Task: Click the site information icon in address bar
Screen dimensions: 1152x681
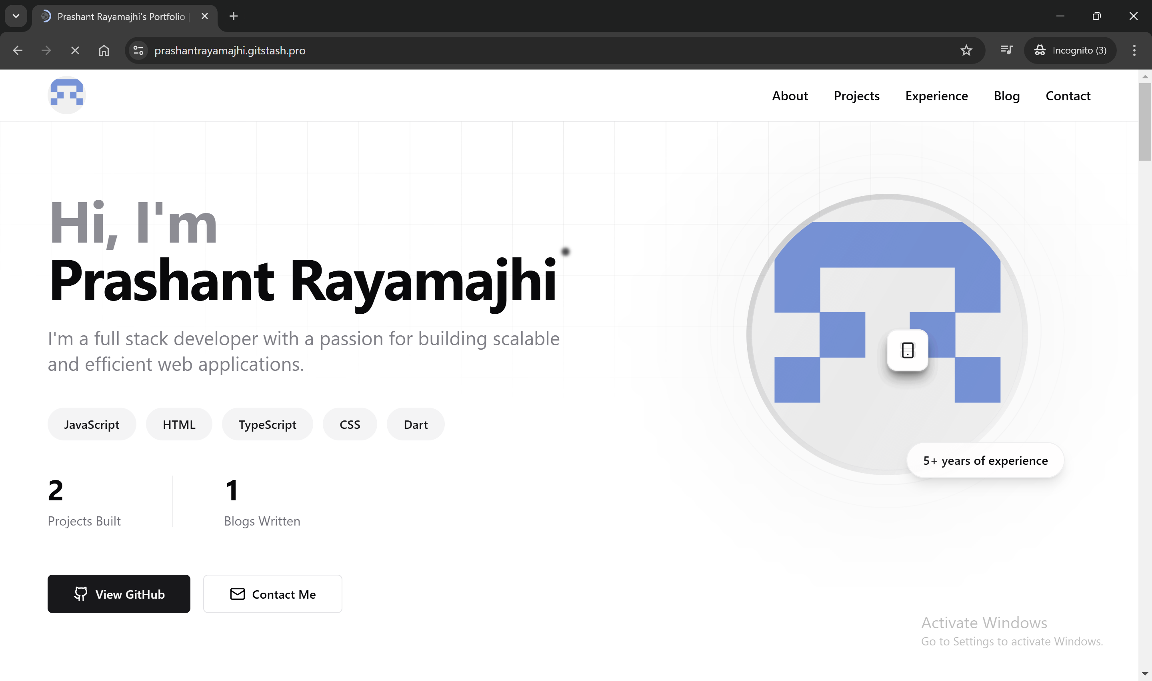Action: (138, 50)
